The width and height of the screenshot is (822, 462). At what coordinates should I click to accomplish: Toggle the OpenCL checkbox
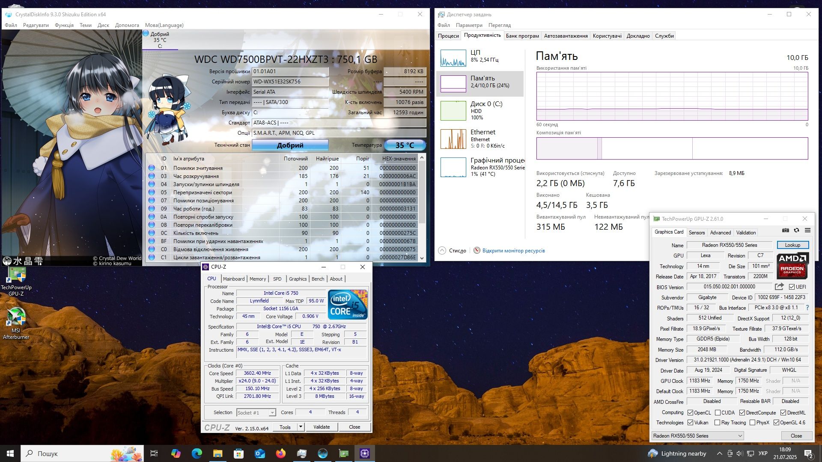click(690, 412)
